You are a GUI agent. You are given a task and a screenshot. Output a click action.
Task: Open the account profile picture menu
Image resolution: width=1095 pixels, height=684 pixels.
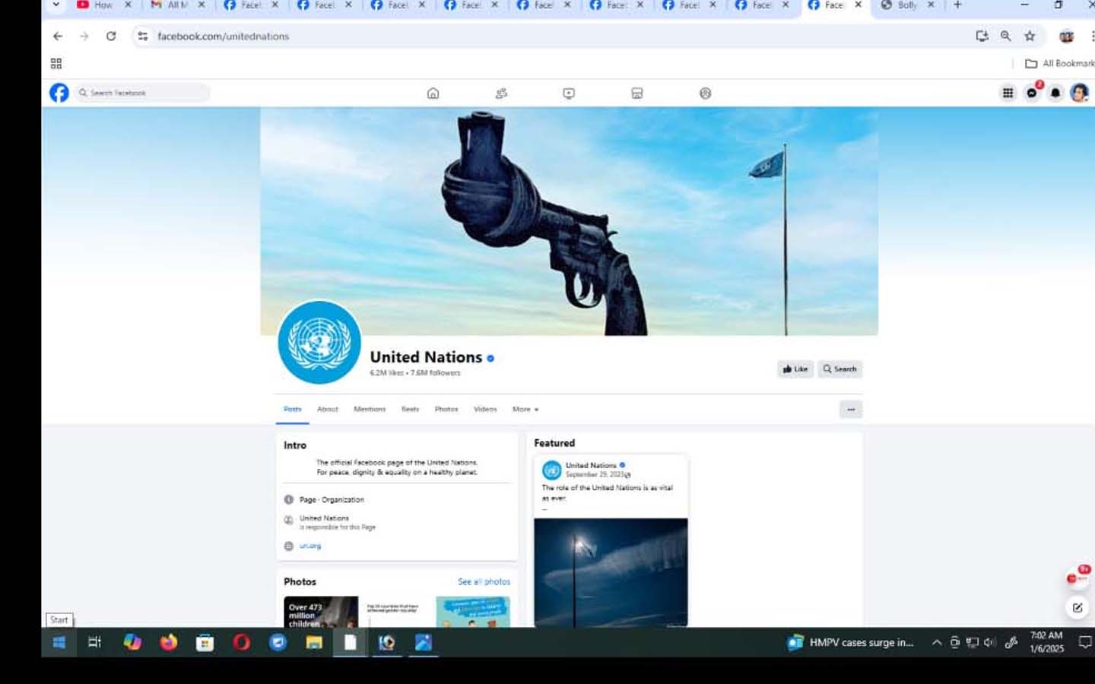[x=1079, y=93]
